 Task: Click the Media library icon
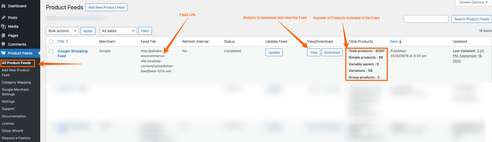3,26
